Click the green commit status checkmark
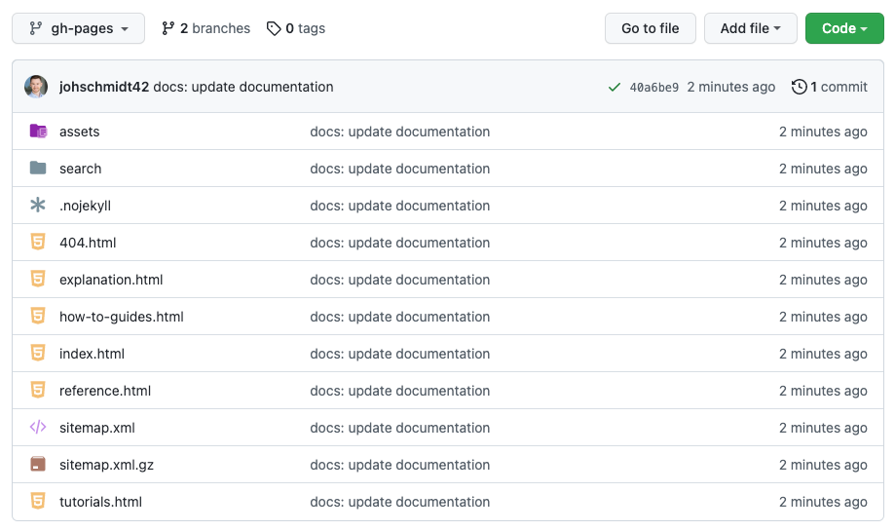 coord(615,87)
